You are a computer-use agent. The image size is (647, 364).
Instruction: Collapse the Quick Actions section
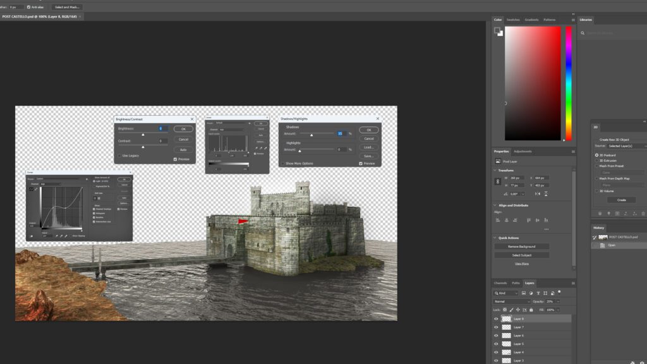495,238
